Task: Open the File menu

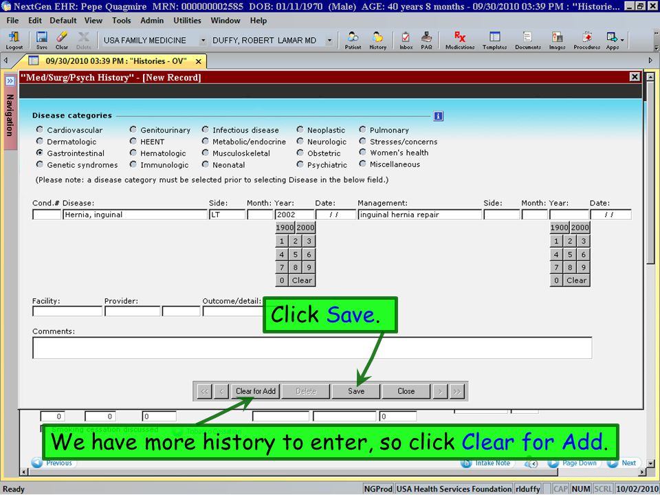Action: (x=12, y=20)
